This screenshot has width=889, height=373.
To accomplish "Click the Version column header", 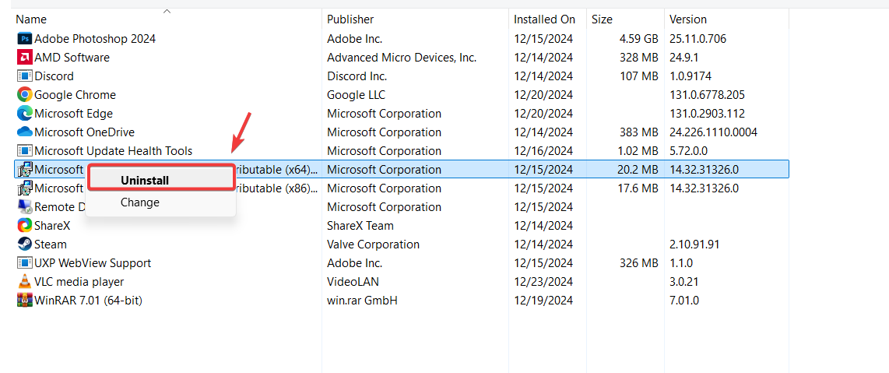I will pyautogui.click(x=688, y=19).
